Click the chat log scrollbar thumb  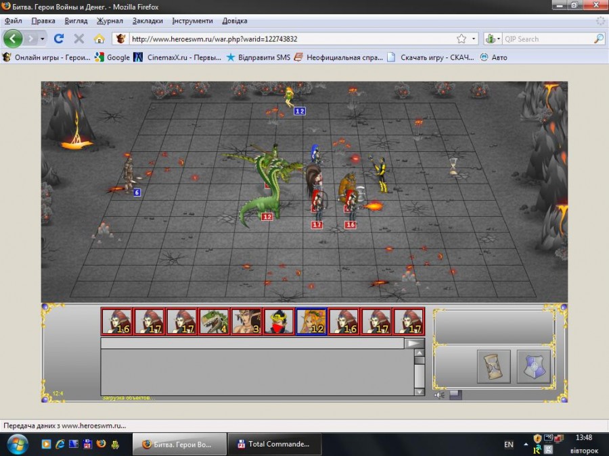[420, 360]
